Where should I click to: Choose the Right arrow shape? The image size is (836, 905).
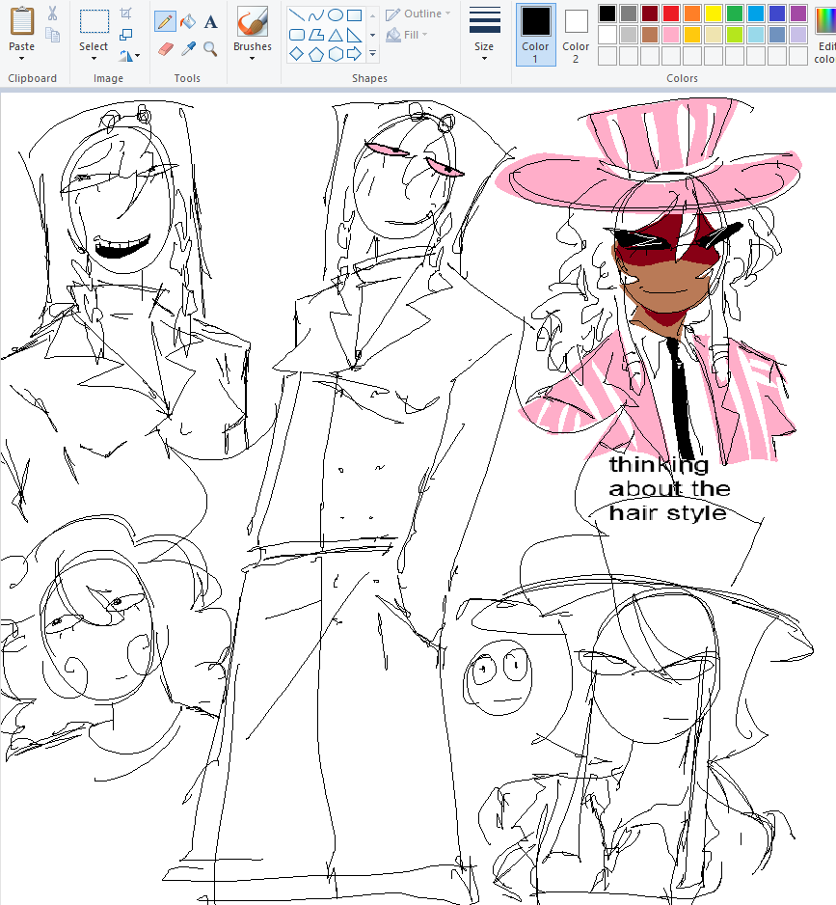pyautogui.click(x=354, y=54)
